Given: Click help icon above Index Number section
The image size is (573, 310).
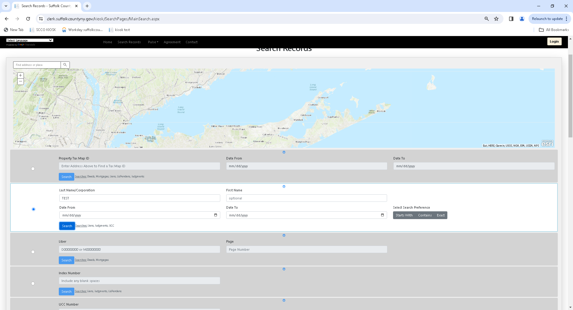Looking at the screenshot, I should [x=284, y=269].
